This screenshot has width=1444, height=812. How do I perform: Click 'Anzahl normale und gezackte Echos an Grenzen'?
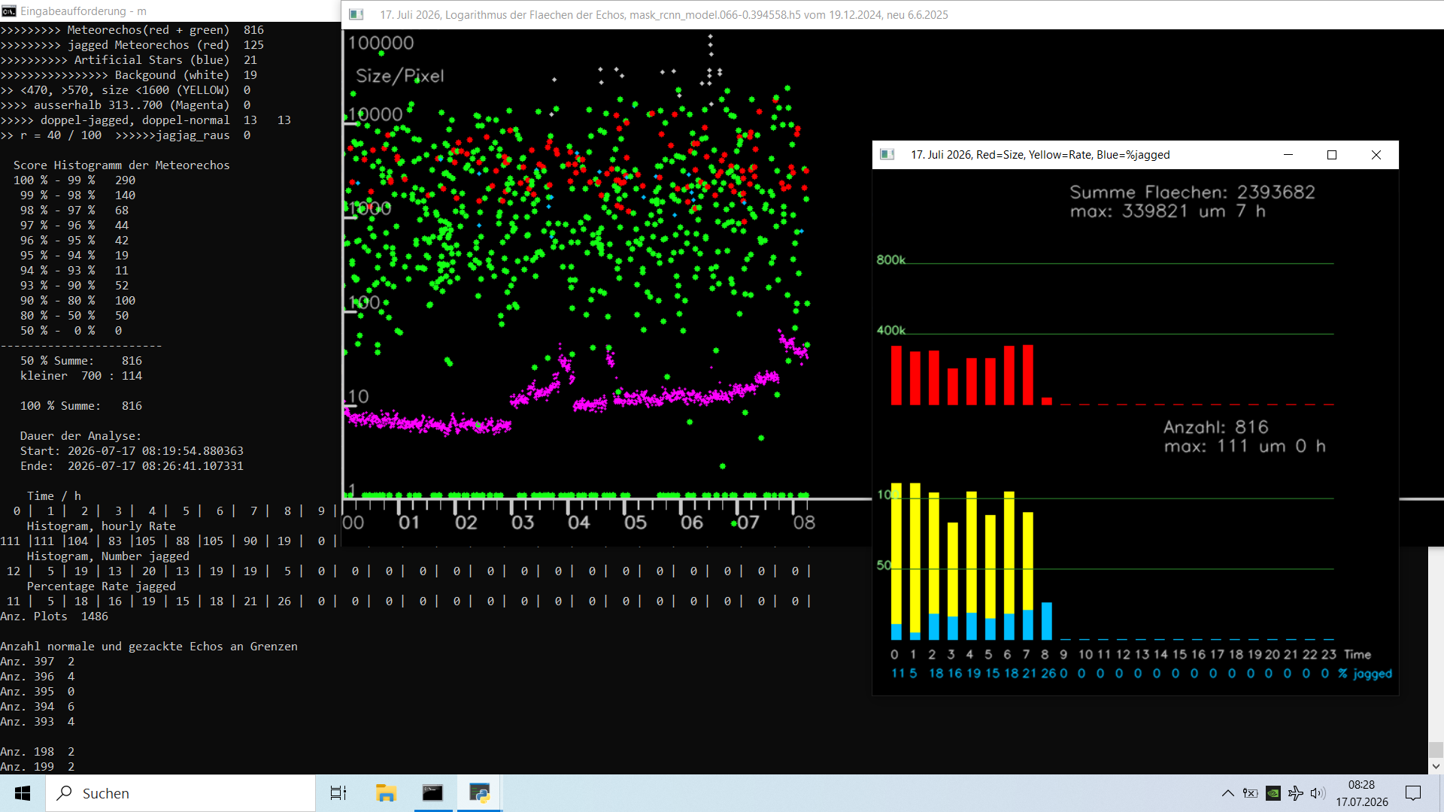[x=149, y=647]
